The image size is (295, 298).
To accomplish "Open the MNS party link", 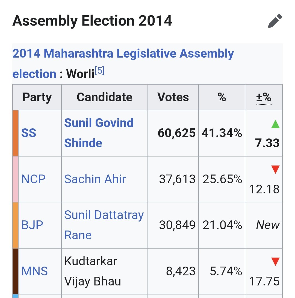I will tap(35, 271).
